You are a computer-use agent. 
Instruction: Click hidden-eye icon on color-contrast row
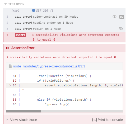pyautogui.click(x=114, y=16)
